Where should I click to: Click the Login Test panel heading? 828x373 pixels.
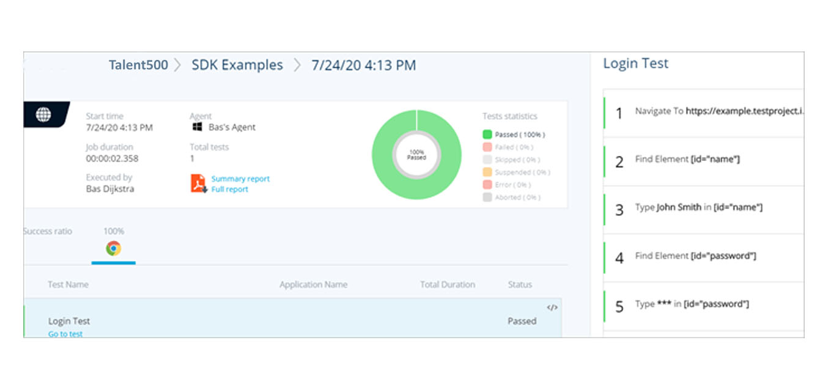pyautogui.click(x=635, y=64)
